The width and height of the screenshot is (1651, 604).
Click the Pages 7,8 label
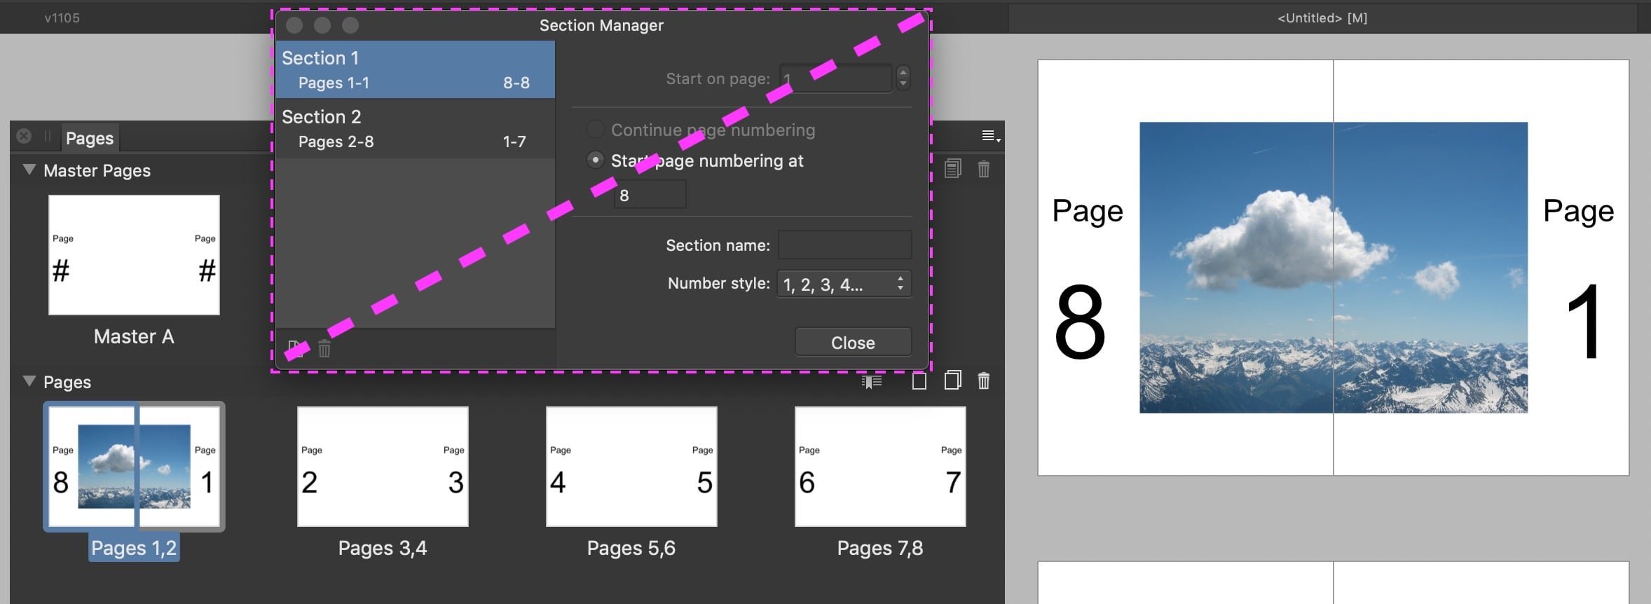coord(880,548)
